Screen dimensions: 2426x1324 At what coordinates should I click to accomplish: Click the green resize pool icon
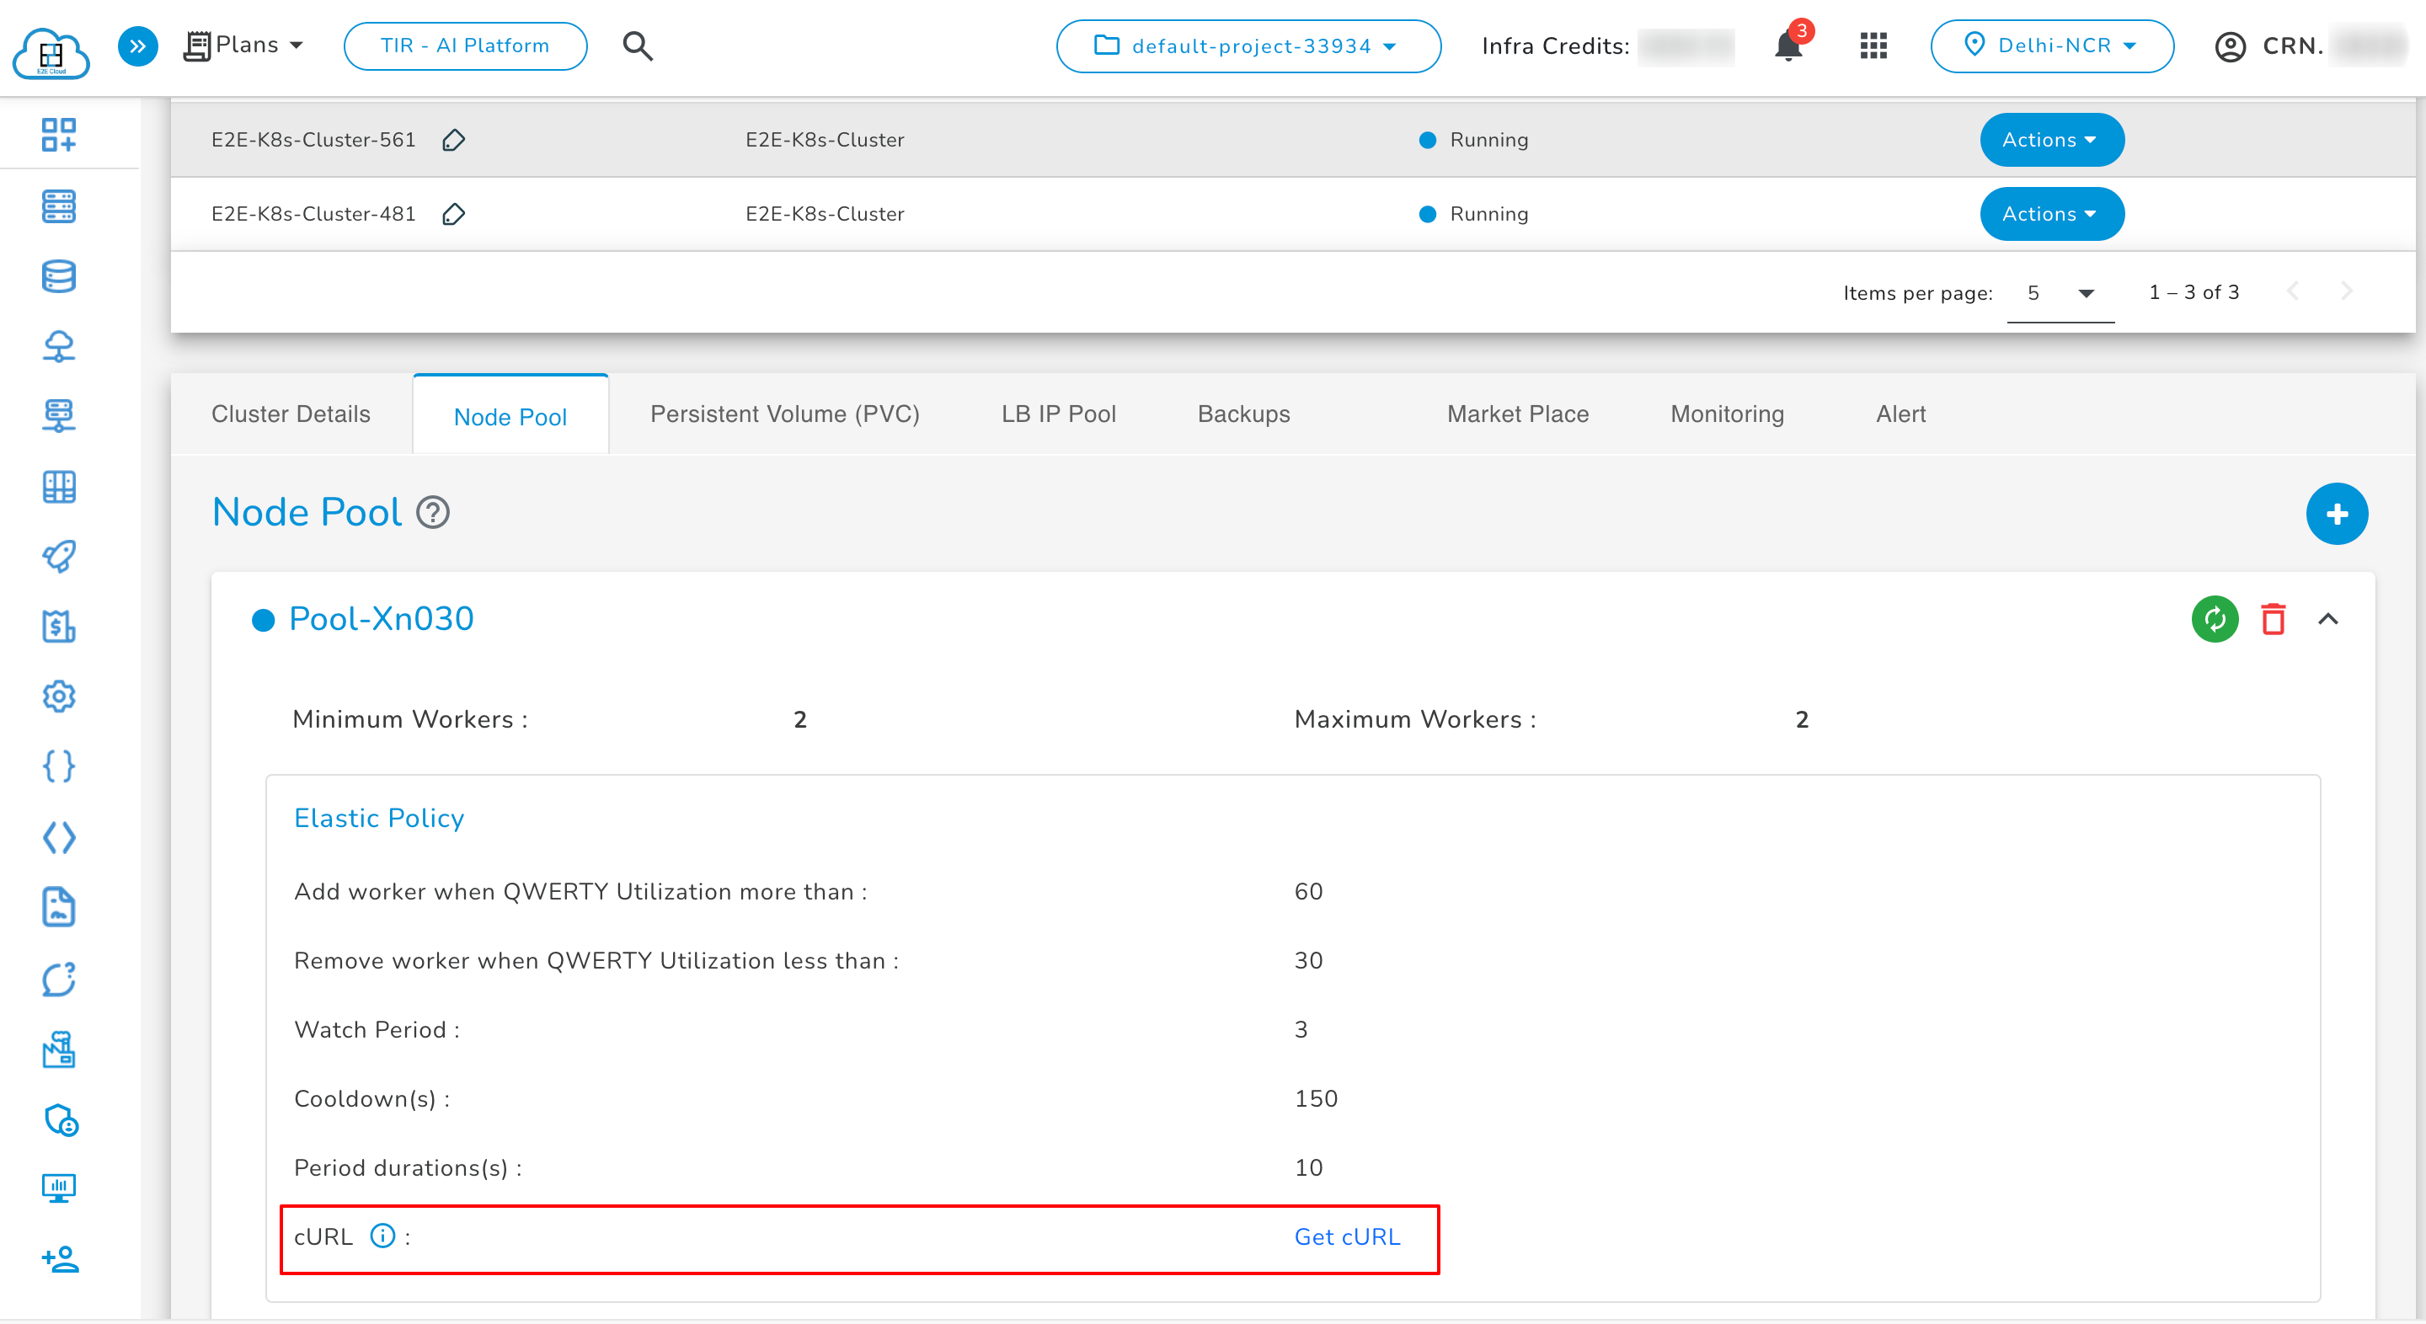pyautogui.click(x=2214, y=620)
